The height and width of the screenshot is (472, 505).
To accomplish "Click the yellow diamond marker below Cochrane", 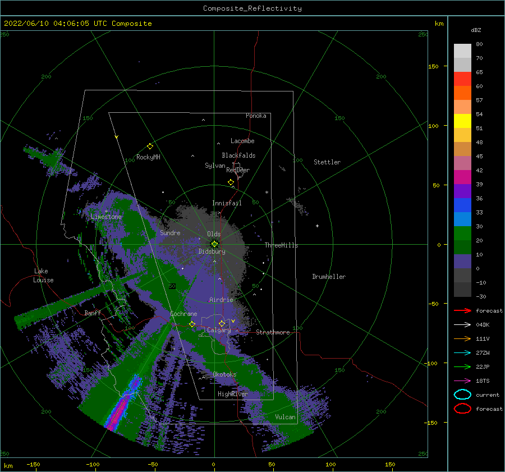I will [192, 324].
